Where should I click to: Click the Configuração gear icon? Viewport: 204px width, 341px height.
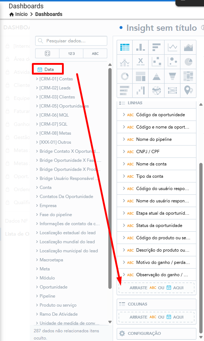tap(122, 333)
